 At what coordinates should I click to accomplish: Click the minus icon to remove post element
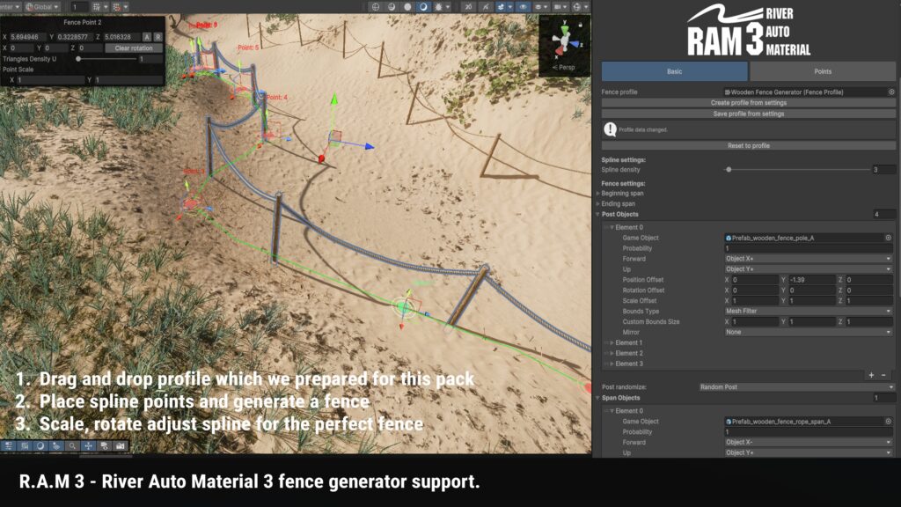click(883, 375)
